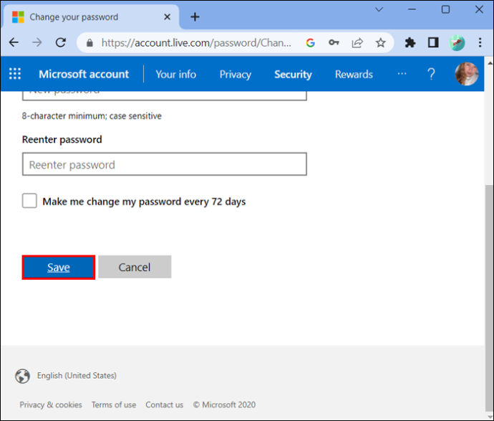Screen dimensions: 494x421
Task: Open the Microsoft app launcher grid
Action: (x=15, y=74)
